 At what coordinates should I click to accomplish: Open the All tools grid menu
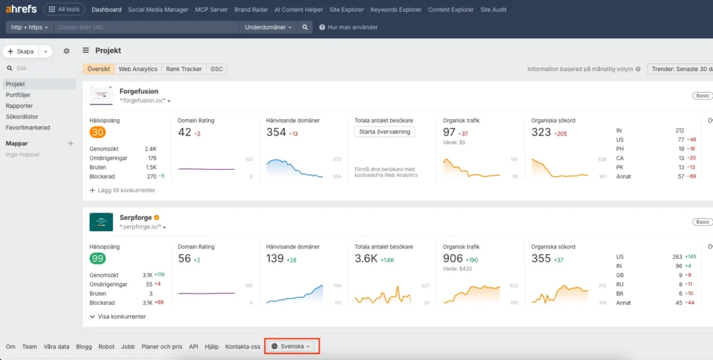[64, 9]
